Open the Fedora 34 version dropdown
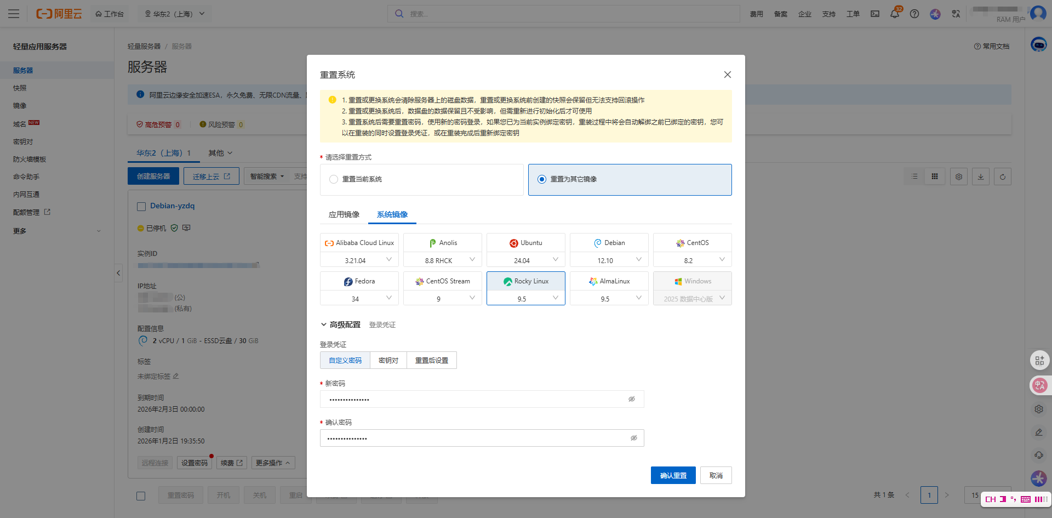Viewport: 1052px width, 518px height. (x=359, y=298)
